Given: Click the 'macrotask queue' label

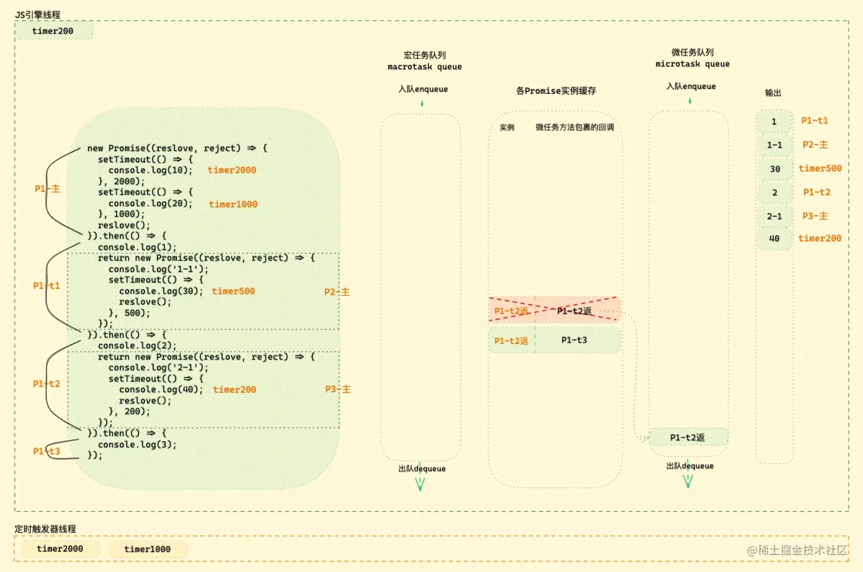Looking at the screenshot, I should pos(425,66).
